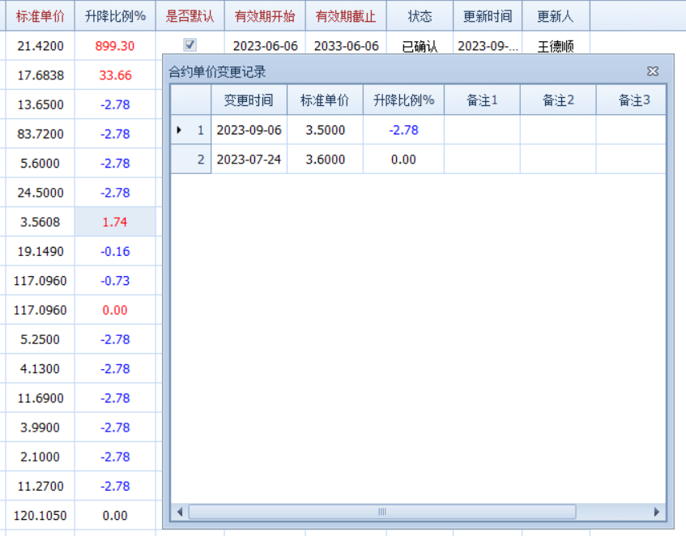Select price cell 17.6838
686x536 pixels.
pos(40,74)
